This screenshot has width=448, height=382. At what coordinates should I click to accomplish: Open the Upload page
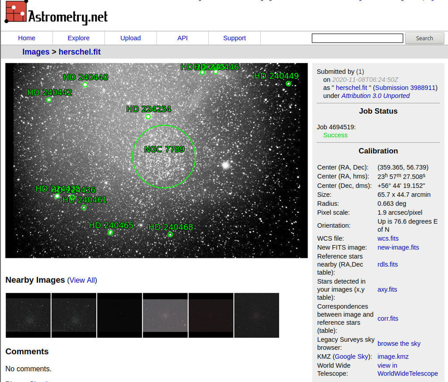pos(130,38)
